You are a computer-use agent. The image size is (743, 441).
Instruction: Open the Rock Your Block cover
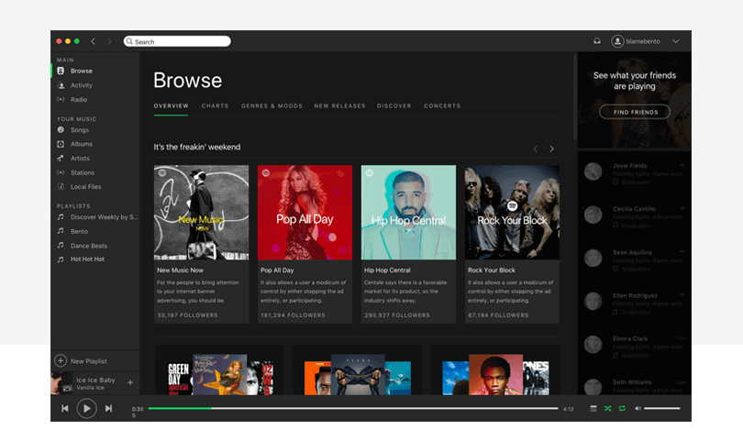click(512, 212)
